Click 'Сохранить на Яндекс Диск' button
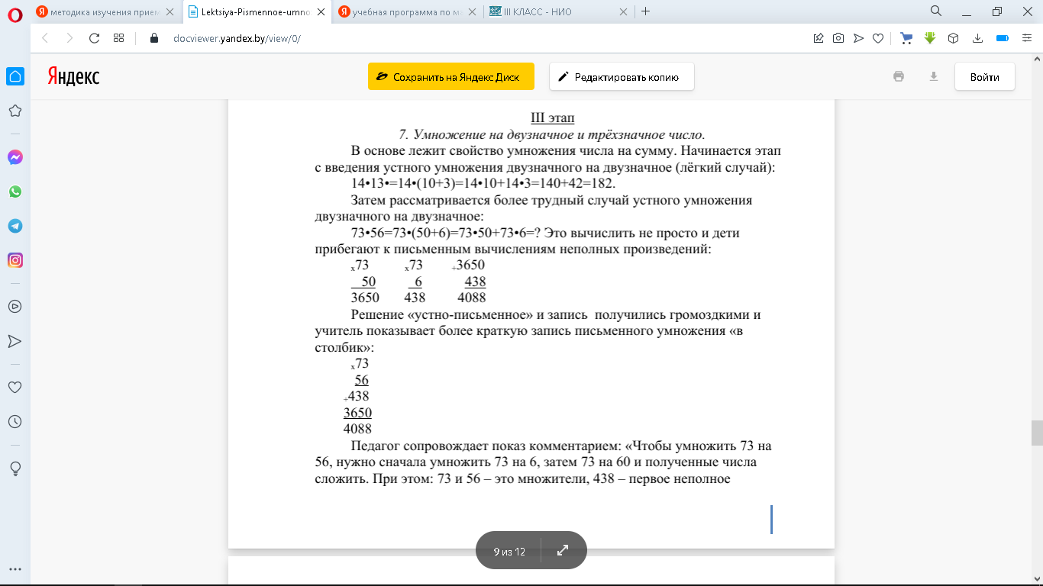Screen dimensions: 1043x586 [450, 77]
